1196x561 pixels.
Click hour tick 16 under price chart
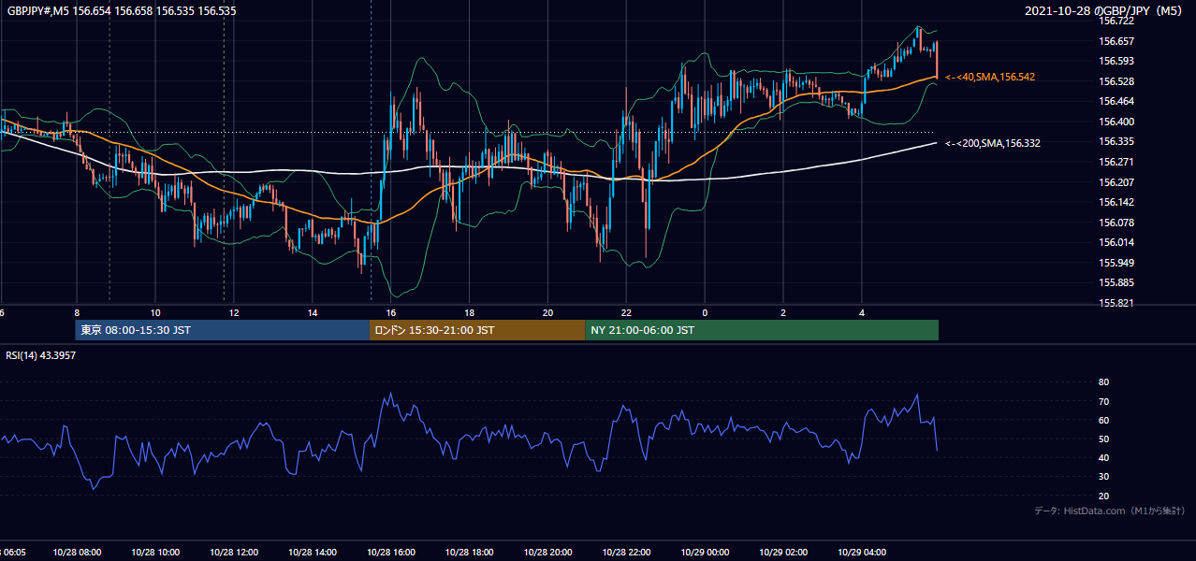click(x=391, y=313)
